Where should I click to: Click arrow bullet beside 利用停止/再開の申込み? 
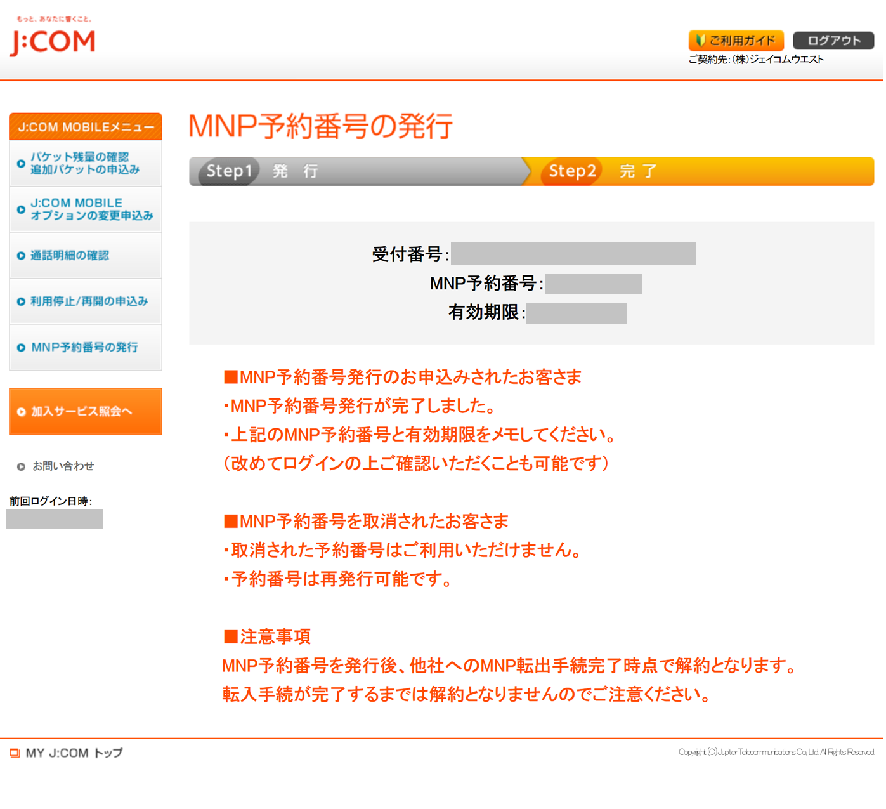21,301
